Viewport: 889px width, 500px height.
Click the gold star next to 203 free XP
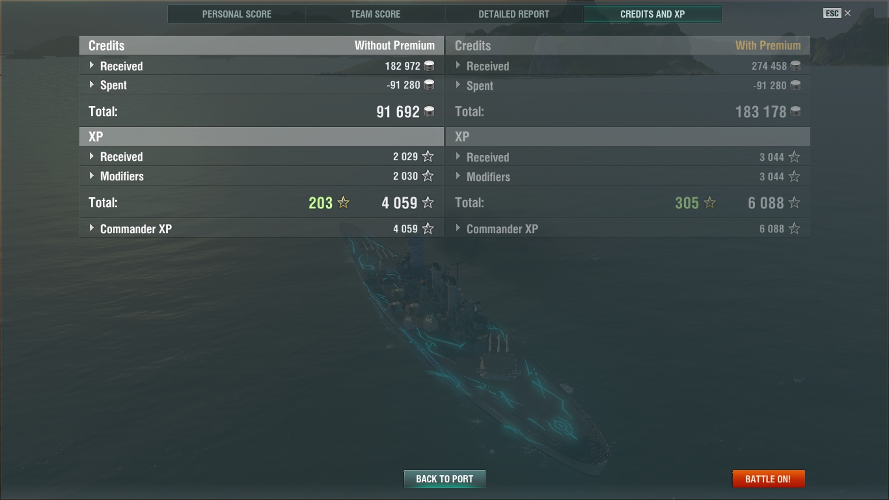344,202
